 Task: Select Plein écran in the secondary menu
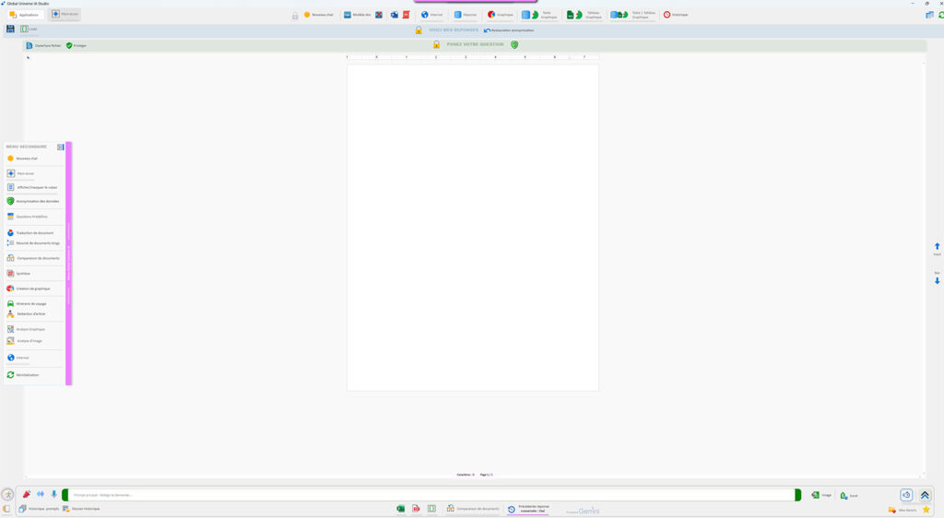click(20, 173)
